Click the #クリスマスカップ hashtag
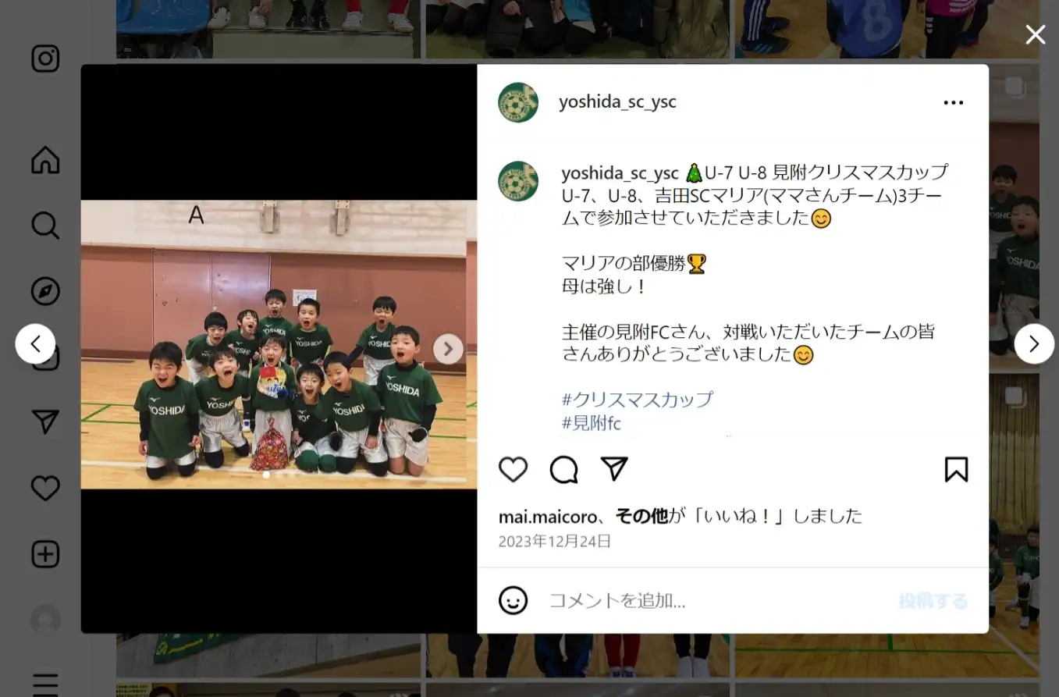Viewport: 1059px width, 697px height. (x=638, y=400)
